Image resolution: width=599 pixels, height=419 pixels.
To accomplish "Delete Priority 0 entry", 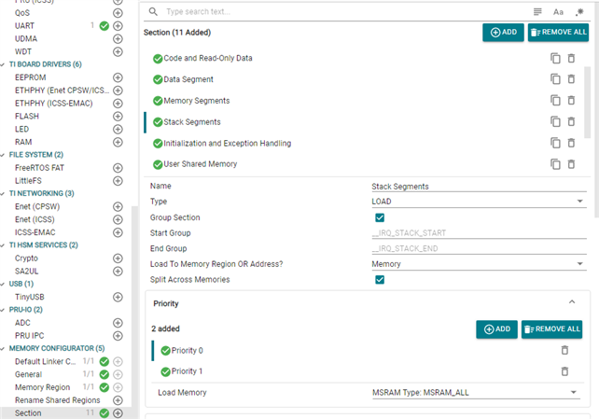I will (x=564, y=350).
